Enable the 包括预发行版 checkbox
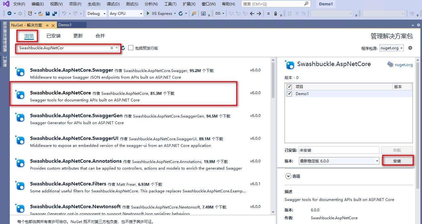This screenshot has height=224, width=422. 131,48
